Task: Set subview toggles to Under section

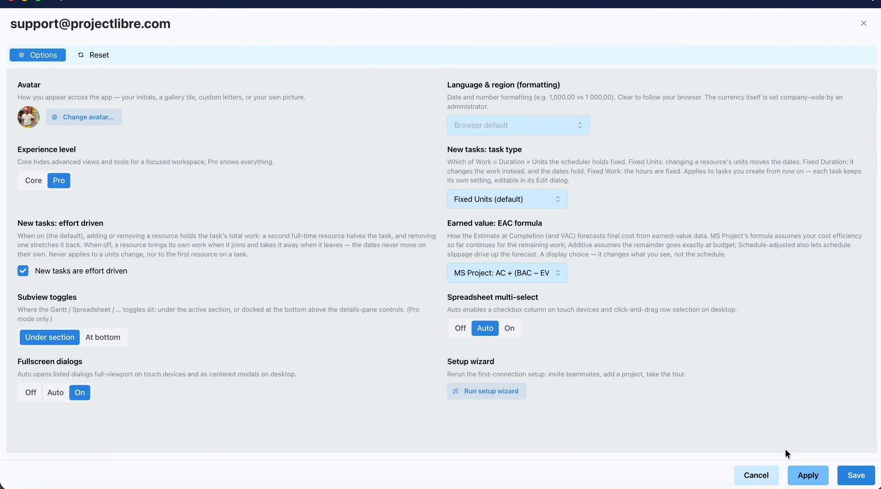Action: coord(50,337)
